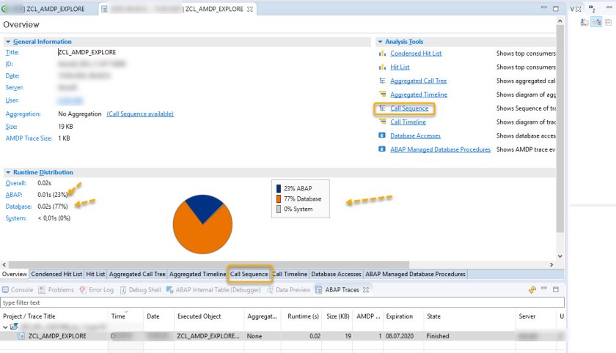Viewport: 616px width, 353px height.
Task: Collapse the General Information section
Action: (x=8, y=42)
